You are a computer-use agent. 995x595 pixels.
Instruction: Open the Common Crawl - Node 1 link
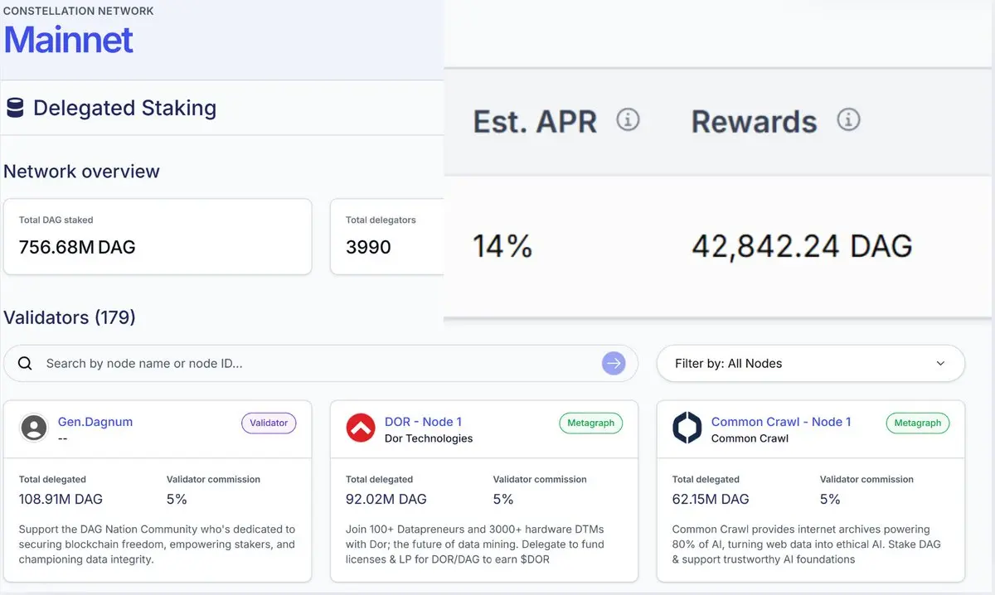pos(781,422)
